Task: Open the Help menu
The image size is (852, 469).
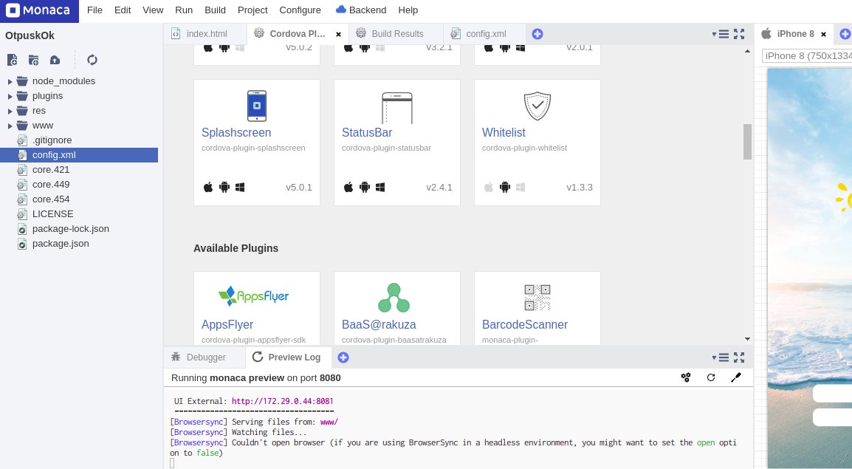Action: pos(408,10)
